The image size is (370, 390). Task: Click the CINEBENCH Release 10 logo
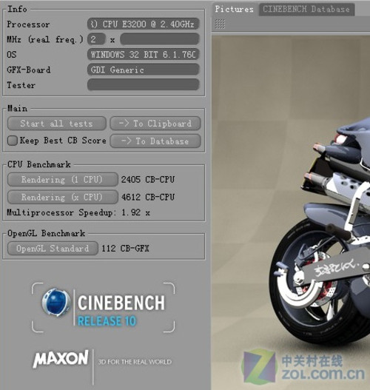pos(103,307)
